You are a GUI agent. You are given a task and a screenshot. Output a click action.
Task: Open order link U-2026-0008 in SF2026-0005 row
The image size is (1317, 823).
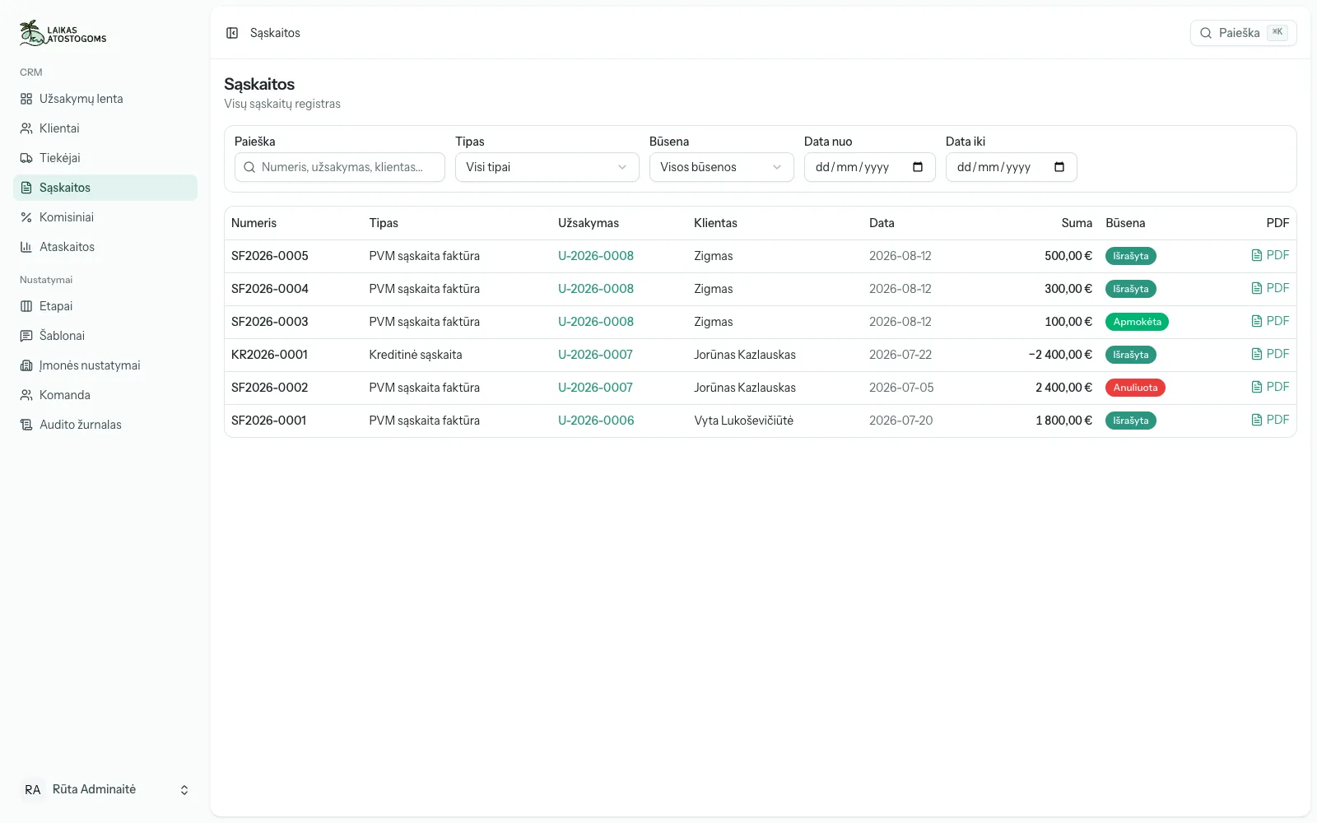pos(596,256)
